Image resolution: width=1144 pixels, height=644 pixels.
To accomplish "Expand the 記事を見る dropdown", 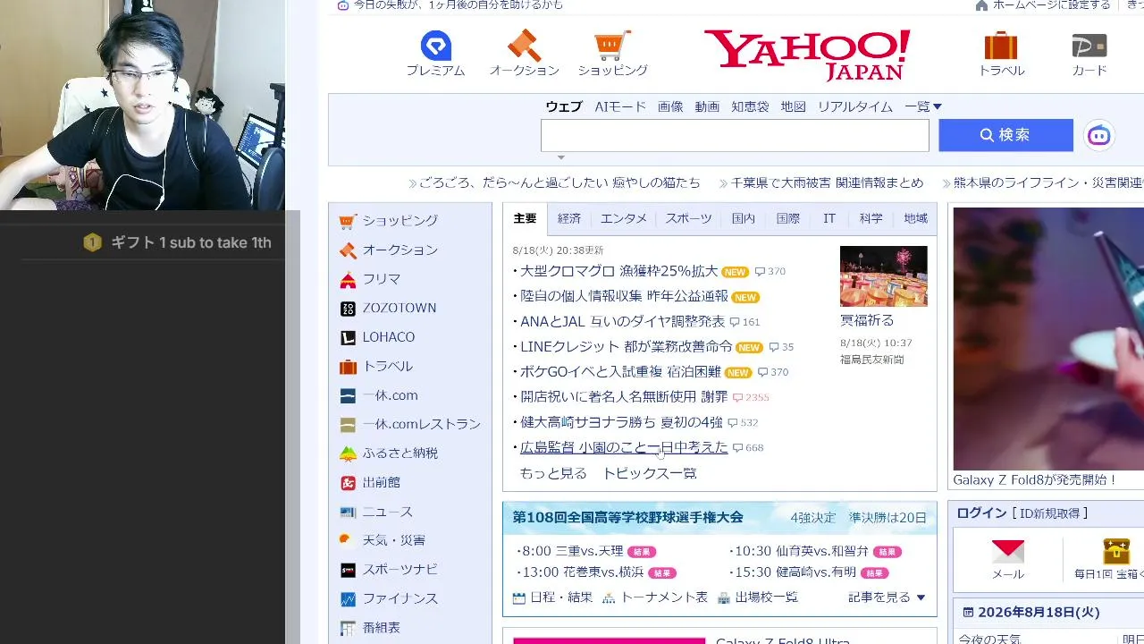I will pyautogui.click(x=887, y=597).
